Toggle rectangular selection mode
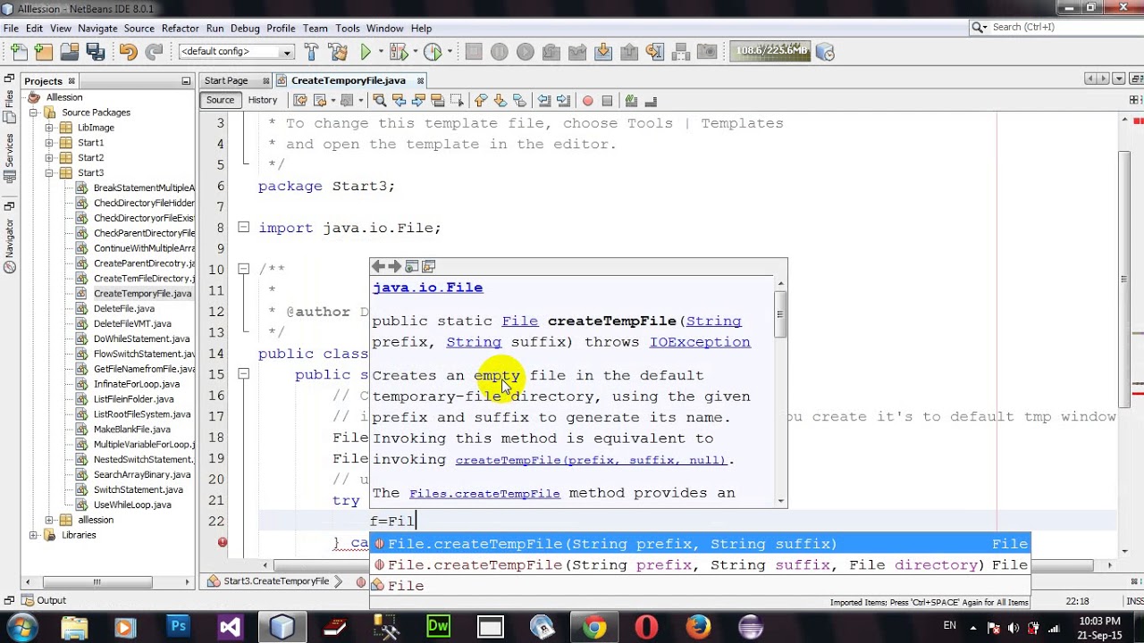 click(457, 100)
